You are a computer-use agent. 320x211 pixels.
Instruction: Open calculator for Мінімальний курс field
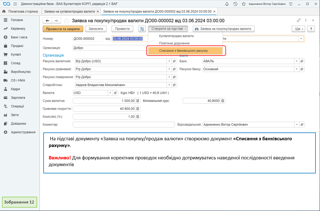[x=223, y=101]
